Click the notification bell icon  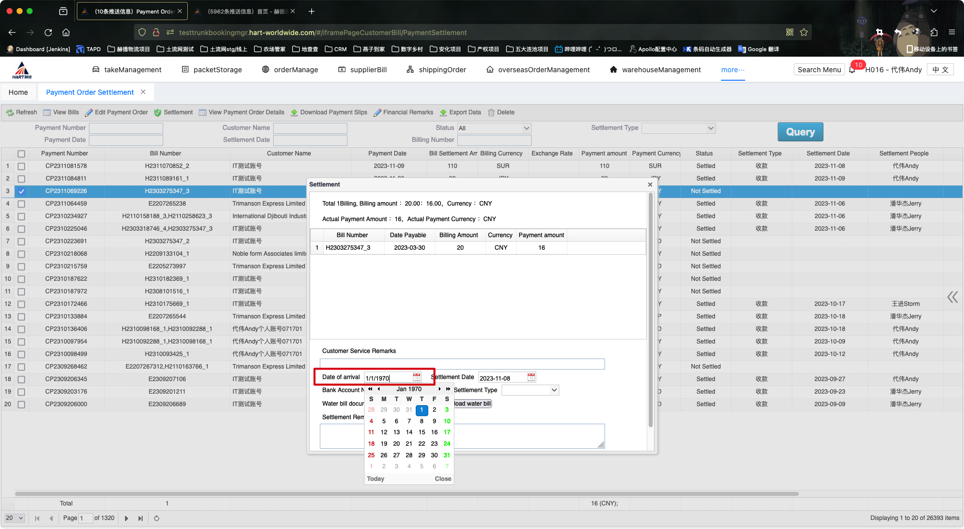point(852,70)
